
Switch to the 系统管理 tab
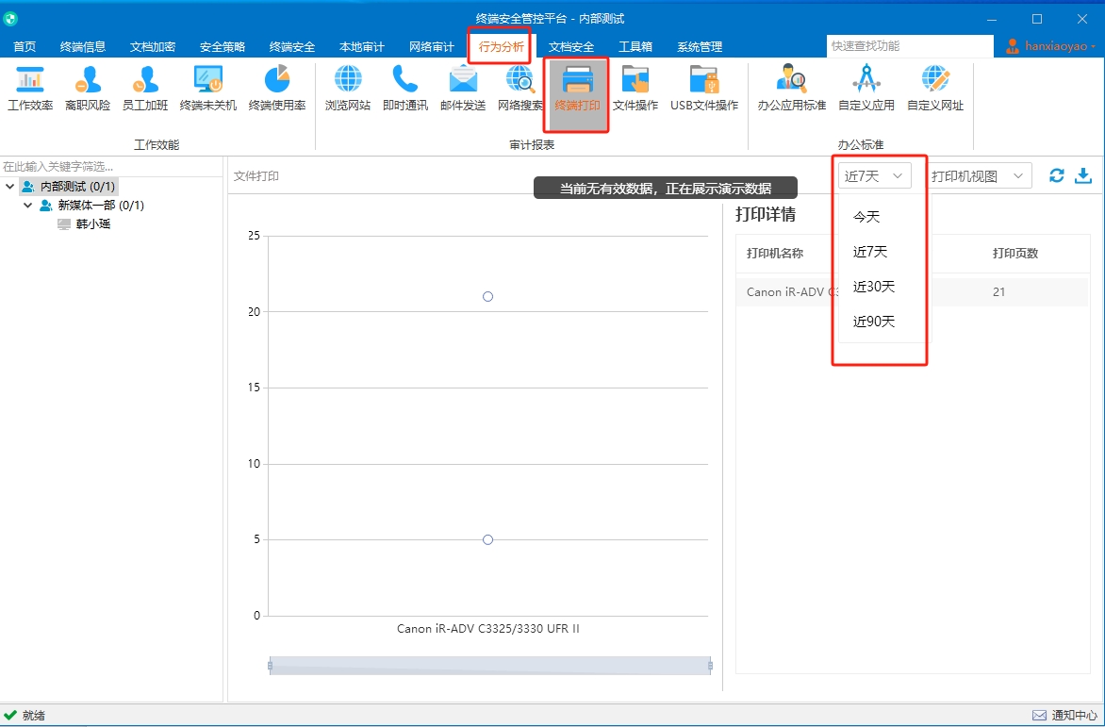point(699,46)
